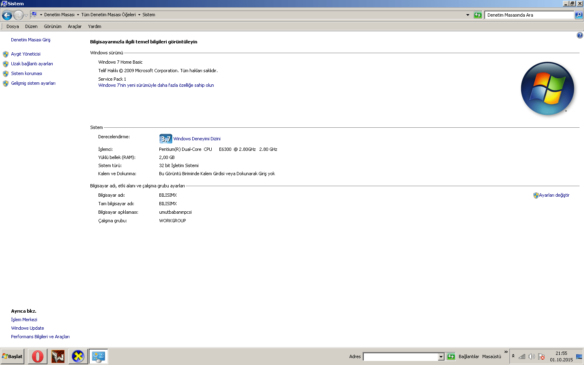Click the blue help question mark icon
The height and width of the screenshot is (365, 584).
point(580,35)
